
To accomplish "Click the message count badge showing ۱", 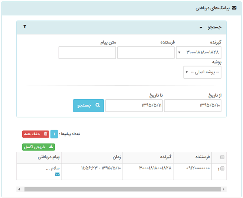I will [54, 134].
